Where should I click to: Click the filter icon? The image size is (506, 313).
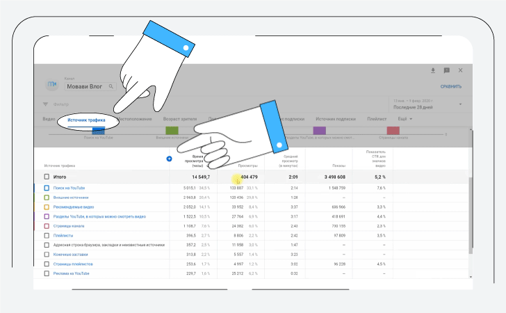46,104
